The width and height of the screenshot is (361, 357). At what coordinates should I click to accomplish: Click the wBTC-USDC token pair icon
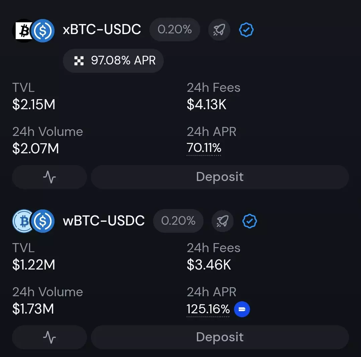pyautogui.click(x=33, y=221)
